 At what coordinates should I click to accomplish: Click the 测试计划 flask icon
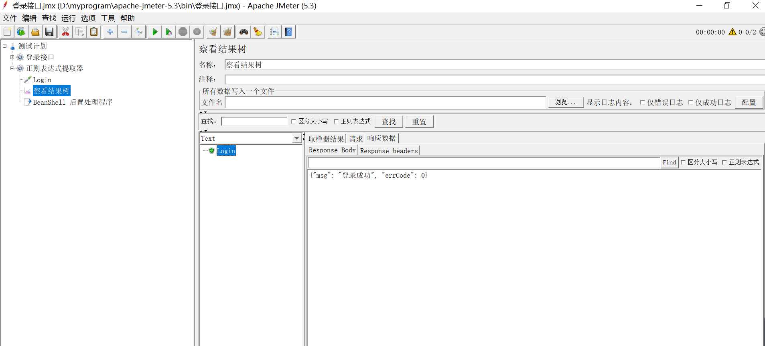(13, 46)
